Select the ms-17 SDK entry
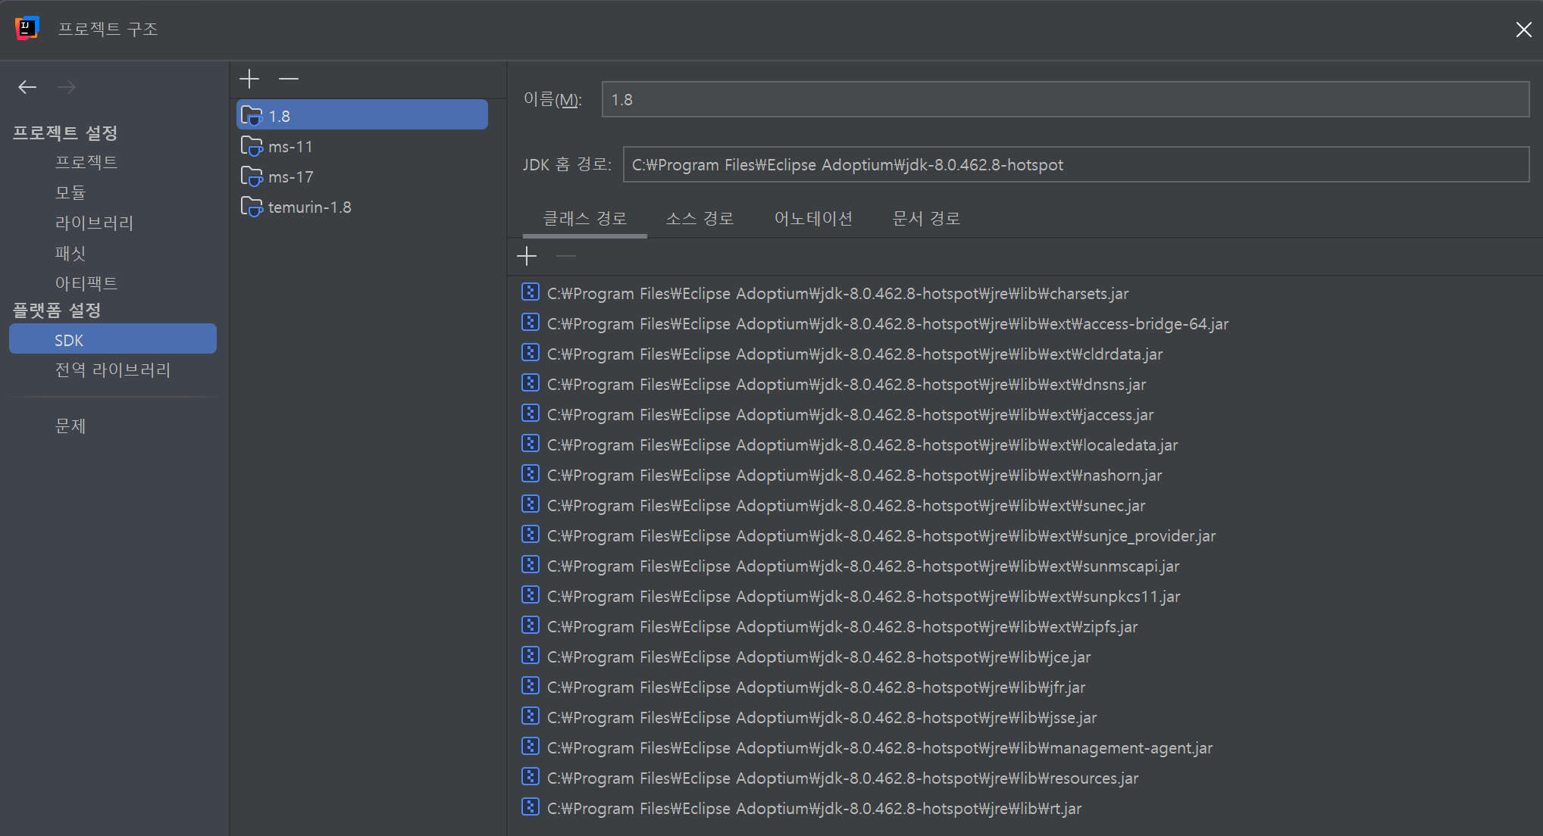The height and width of the screenshot is (836, 1543). click(x=292, y=176)
